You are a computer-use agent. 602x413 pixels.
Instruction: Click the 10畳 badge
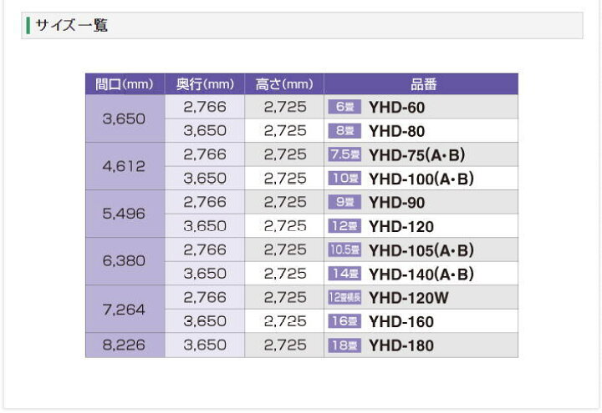[344, 179]
